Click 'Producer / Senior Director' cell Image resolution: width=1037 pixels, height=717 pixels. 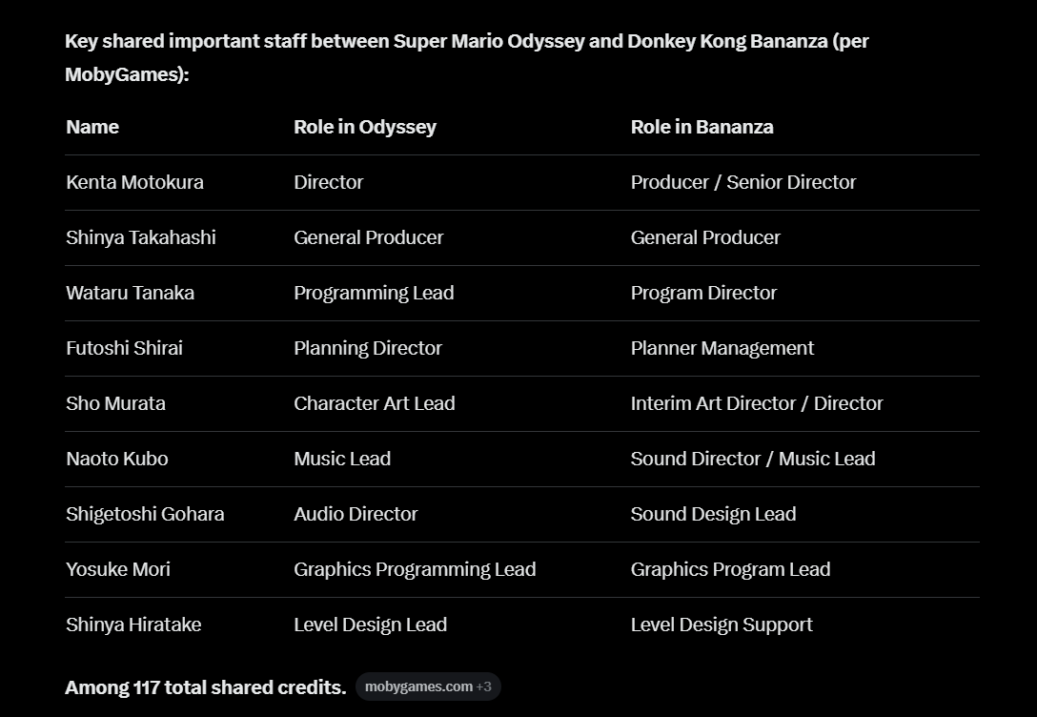coord(743,182)
